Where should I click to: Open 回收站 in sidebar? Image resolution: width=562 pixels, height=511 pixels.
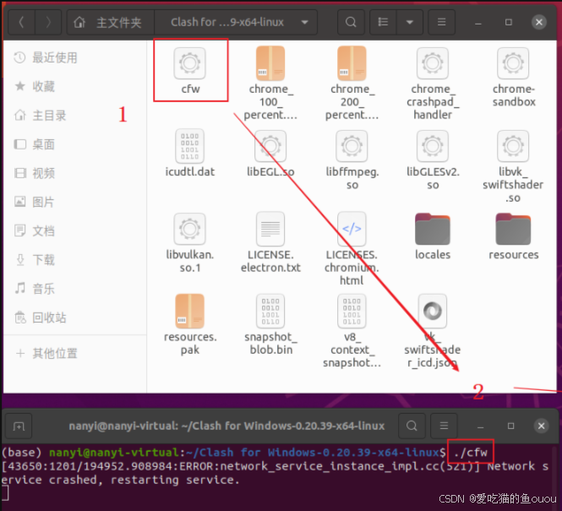pos(74,318)
